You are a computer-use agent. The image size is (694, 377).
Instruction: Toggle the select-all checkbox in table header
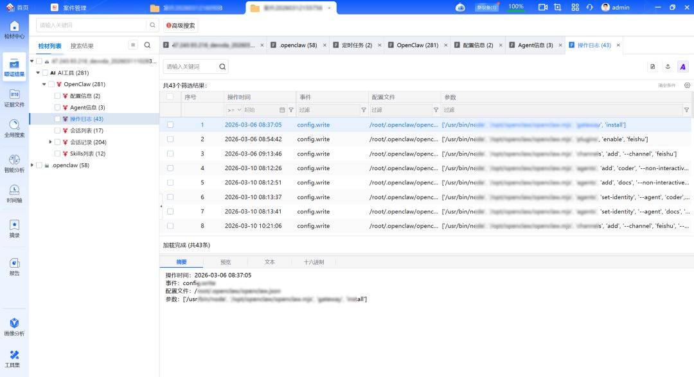tap(170, 97)
